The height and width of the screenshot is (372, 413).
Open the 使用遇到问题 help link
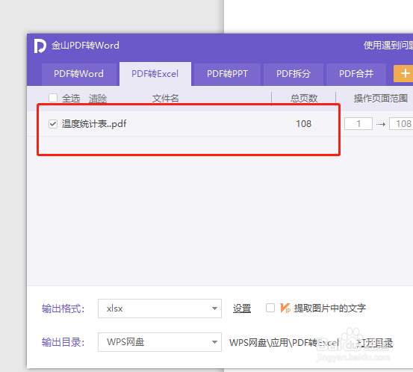tap(388, 46)
